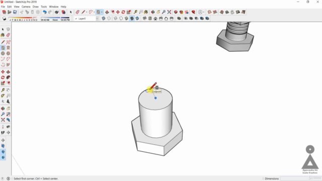
Task: Adjust the shadow time-of-day slider
Action: click(55, 19)
